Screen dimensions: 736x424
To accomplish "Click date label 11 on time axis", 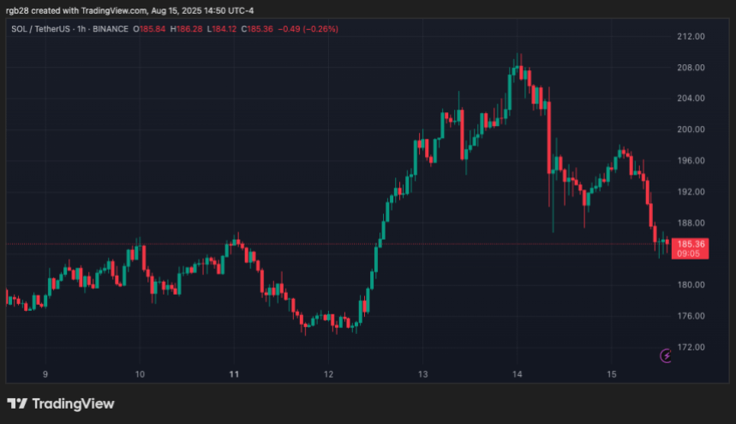I will pyautogui.click(x=234, y=373).
